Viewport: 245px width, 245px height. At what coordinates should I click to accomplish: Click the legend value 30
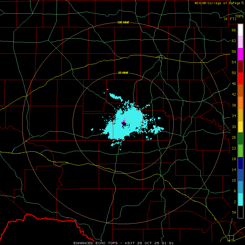[234, 127]
